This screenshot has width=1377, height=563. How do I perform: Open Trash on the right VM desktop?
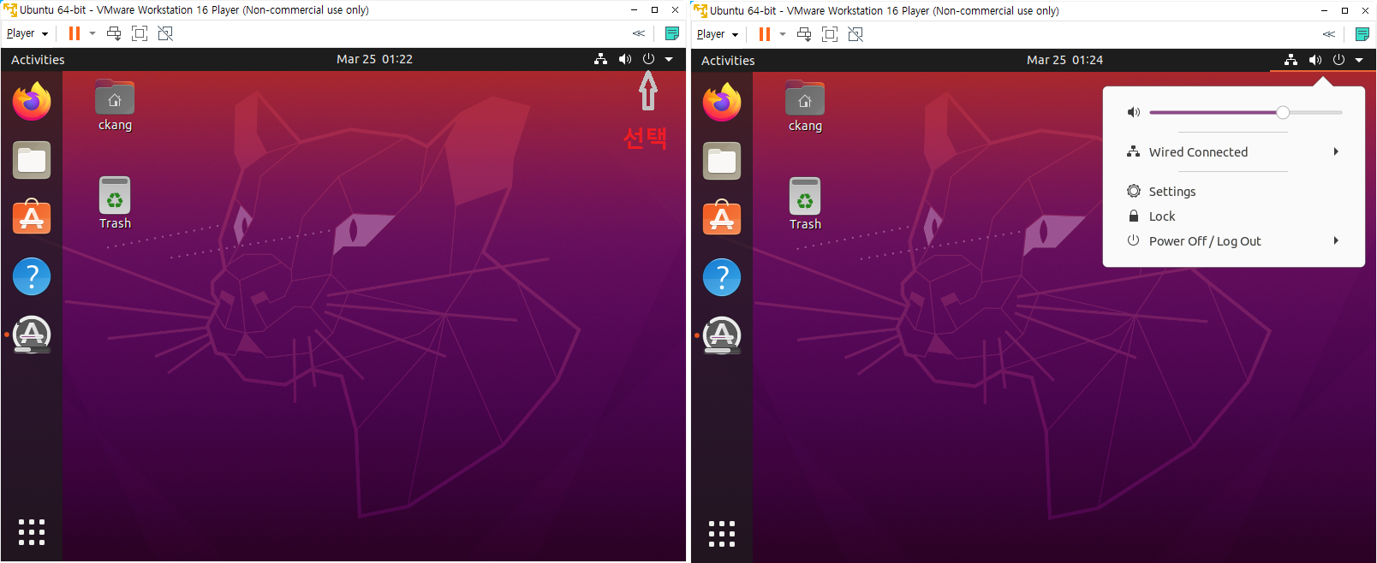[x=805, y=204]
